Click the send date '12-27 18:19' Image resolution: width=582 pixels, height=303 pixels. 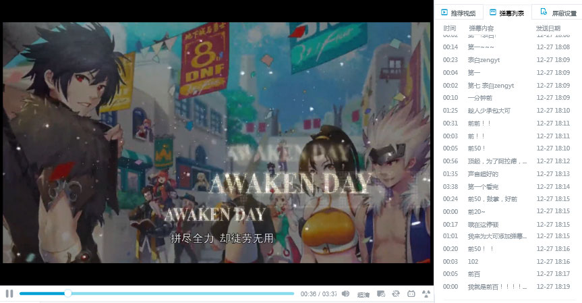pyautogui.click(x=553, y=287)
